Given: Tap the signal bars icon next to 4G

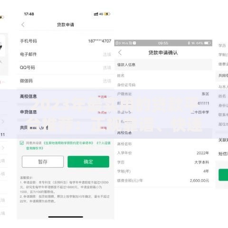Looking at the screenshot, I should tap(96, 14).
